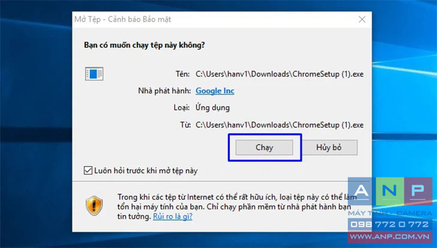Image resolution: width=437 pixels, height=248 pixels.
Task: Click the heading 'Bạn có muốn chạy tệp này không?'
Action: [x=144, y=45]
